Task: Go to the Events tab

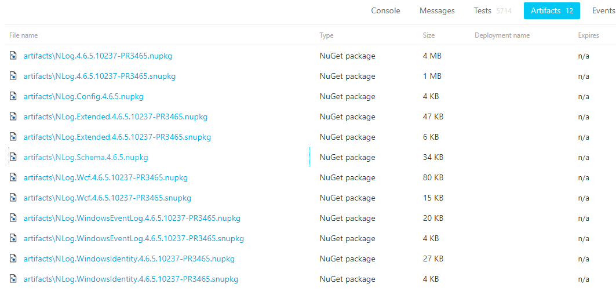Action: pos(603,10)
